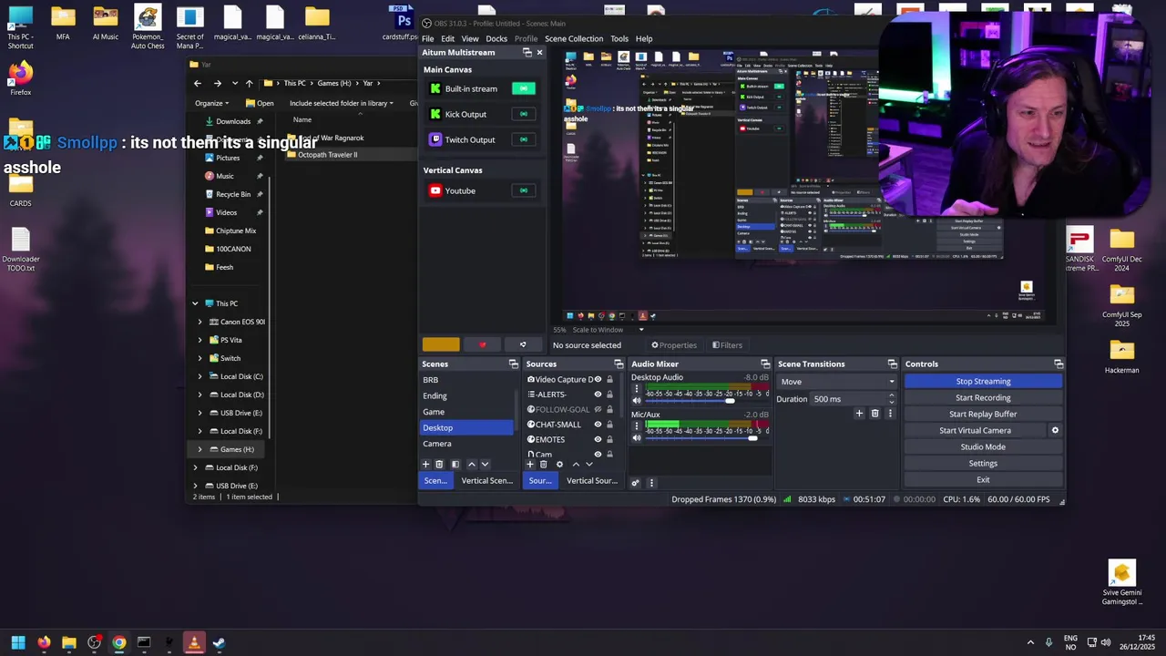Open Include selected folder in library dropdown

click(342, 103)
